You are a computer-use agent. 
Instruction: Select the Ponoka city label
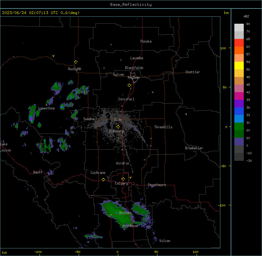(x=146, y=41)
